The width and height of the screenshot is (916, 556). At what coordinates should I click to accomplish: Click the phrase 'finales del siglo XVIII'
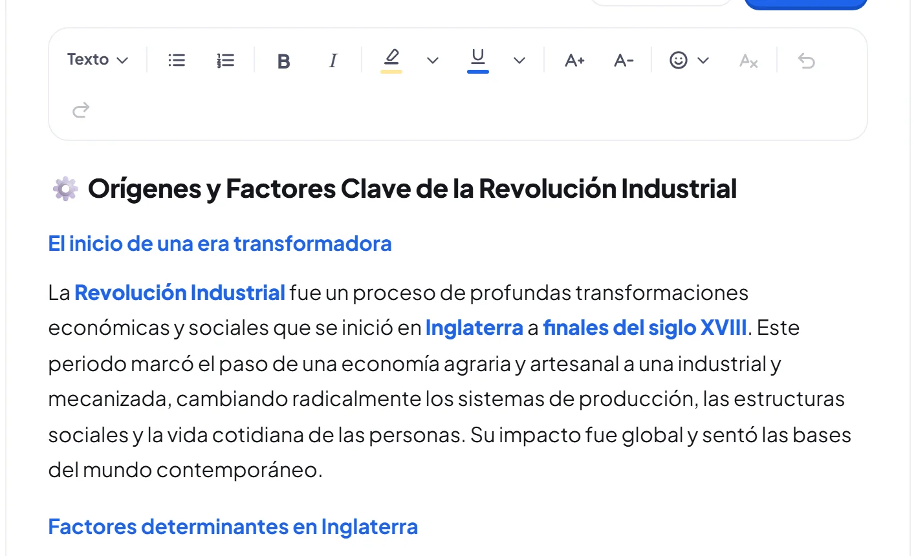[x=645, y=328]
